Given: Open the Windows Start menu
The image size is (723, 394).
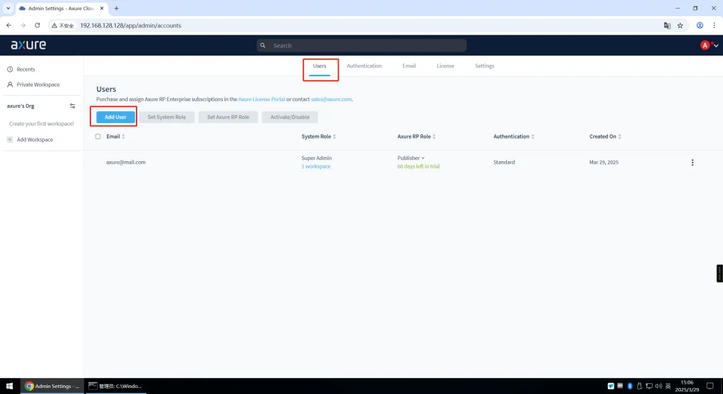Looking at the screenshot, I should 9,386.
